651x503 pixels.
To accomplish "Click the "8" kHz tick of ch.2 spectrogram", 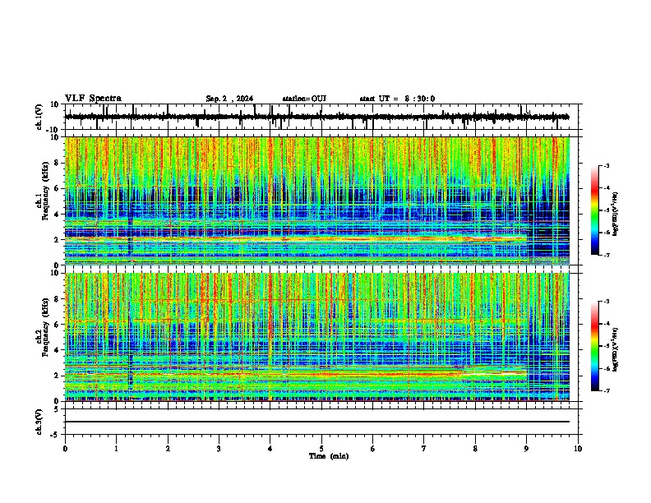I will click(x=57, y=299).
